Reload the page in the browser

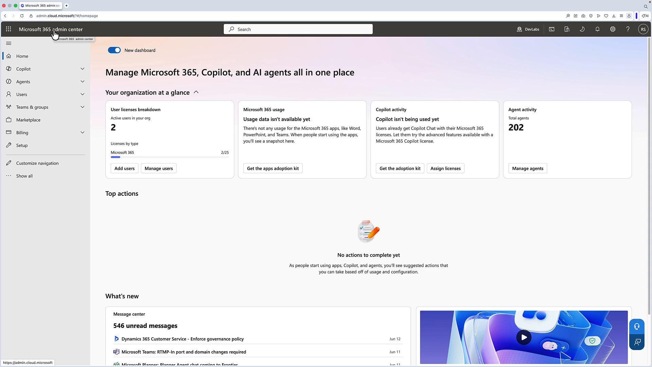click(x=22, y=16)
